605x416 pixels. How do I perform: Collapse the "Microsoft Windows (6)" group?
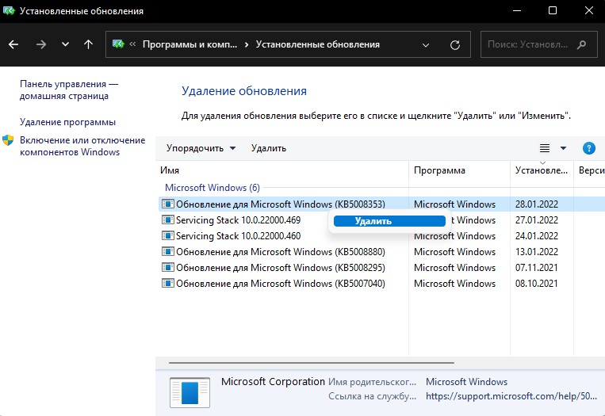(213, 188)
